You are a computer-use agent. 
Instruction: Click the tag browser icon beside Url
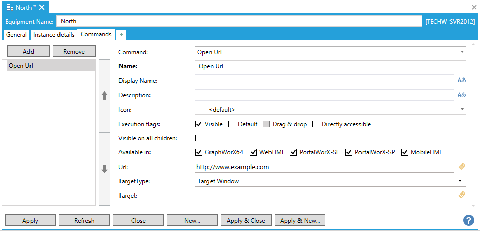(462, 167)
